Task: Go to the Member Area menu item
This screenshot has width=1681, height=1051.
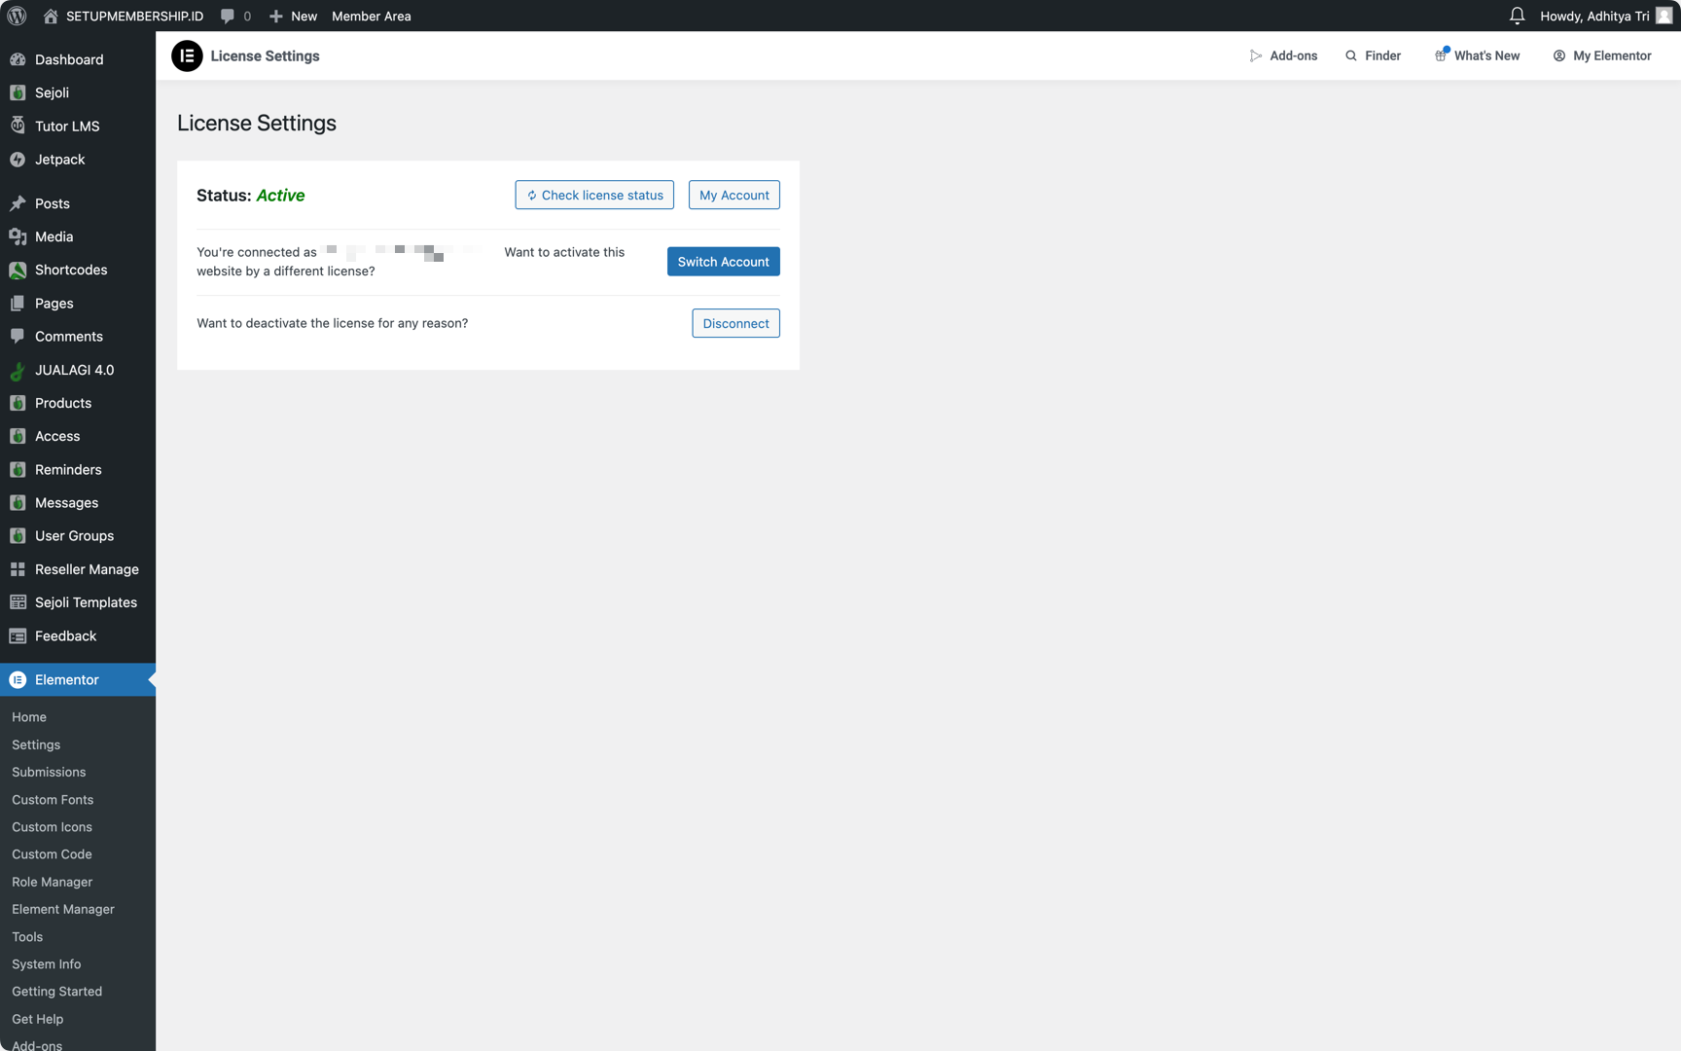Action: tap(372, 16)
